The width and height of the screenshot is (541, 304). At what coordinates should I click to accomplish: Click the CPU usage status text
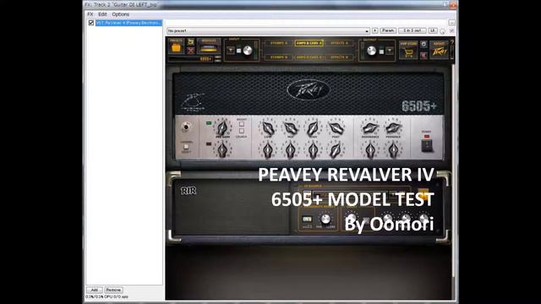click(x=107, y=296)
